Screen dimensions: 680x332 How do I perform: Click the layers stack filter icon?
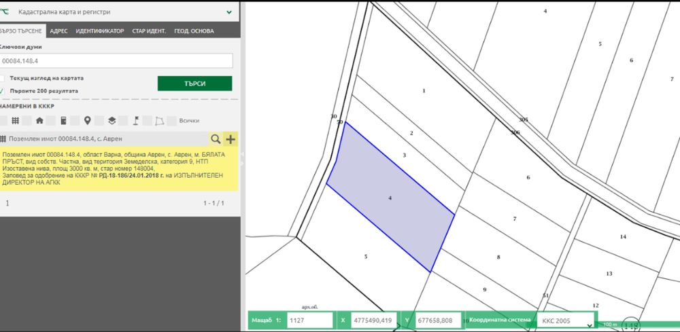pyautogui.click(x=112, y=121)
